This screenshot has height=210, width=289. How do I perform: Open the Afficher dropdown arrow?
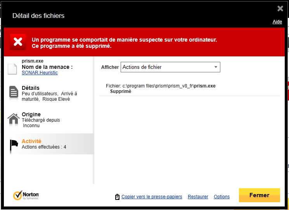(216, 67)
